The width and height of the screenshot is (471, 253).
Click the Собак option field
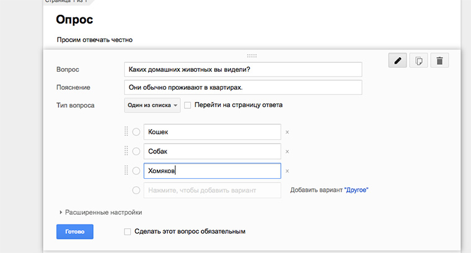pos(213,152)
